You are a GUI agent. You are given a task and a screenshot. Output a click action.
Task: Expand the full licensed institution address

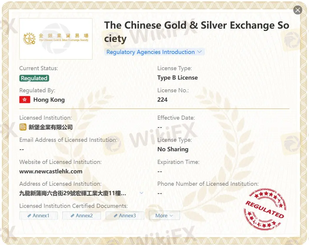point(141,193)
